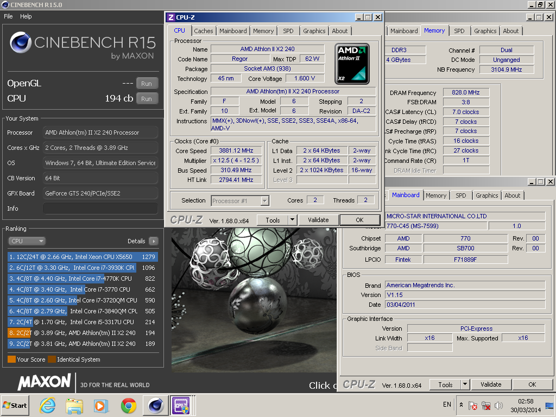Select Mainboard tab in the Memory CPU-Z window
This screenshot has height=417, width=556.
404,31
